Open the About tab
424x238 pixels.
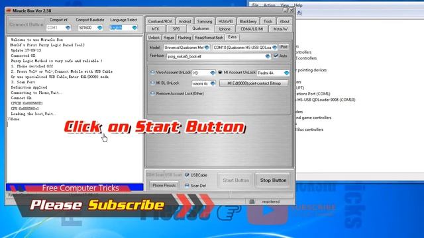[x=284, y=21]
